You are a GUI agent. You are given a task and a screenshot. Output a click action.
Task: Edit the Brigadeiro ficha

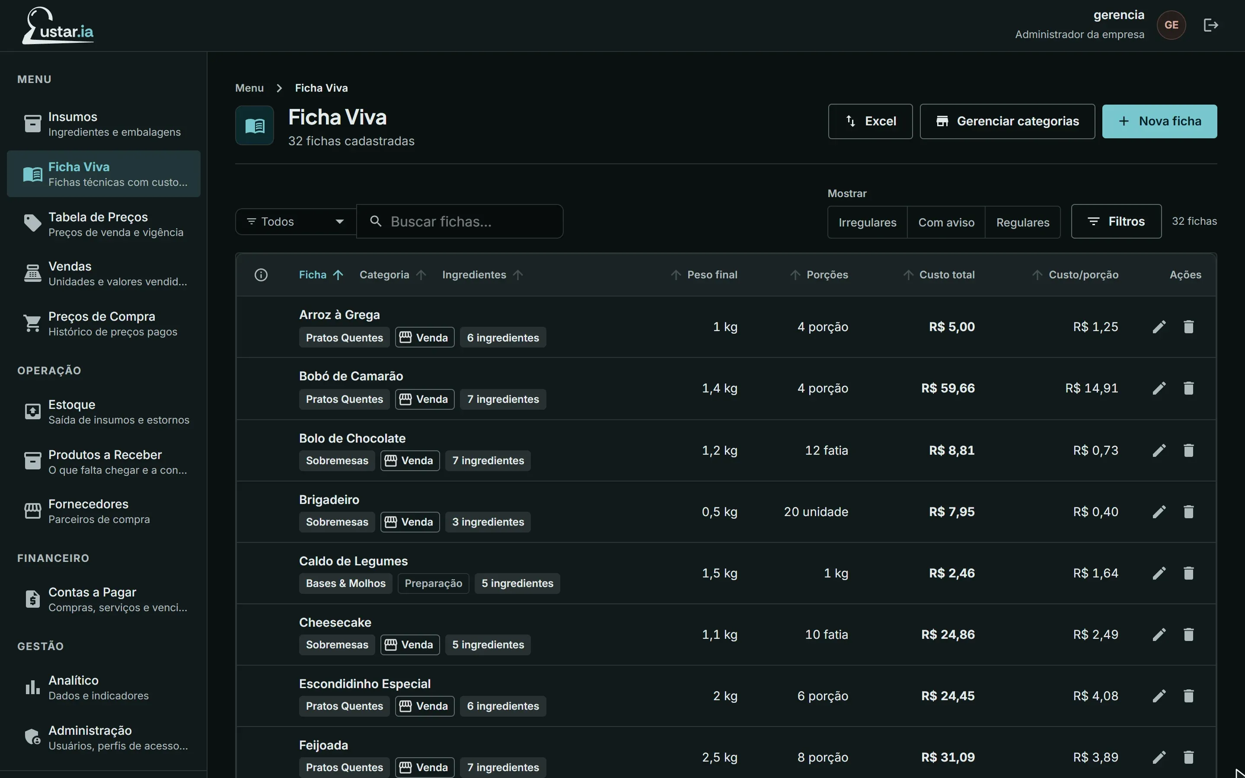1159,511
